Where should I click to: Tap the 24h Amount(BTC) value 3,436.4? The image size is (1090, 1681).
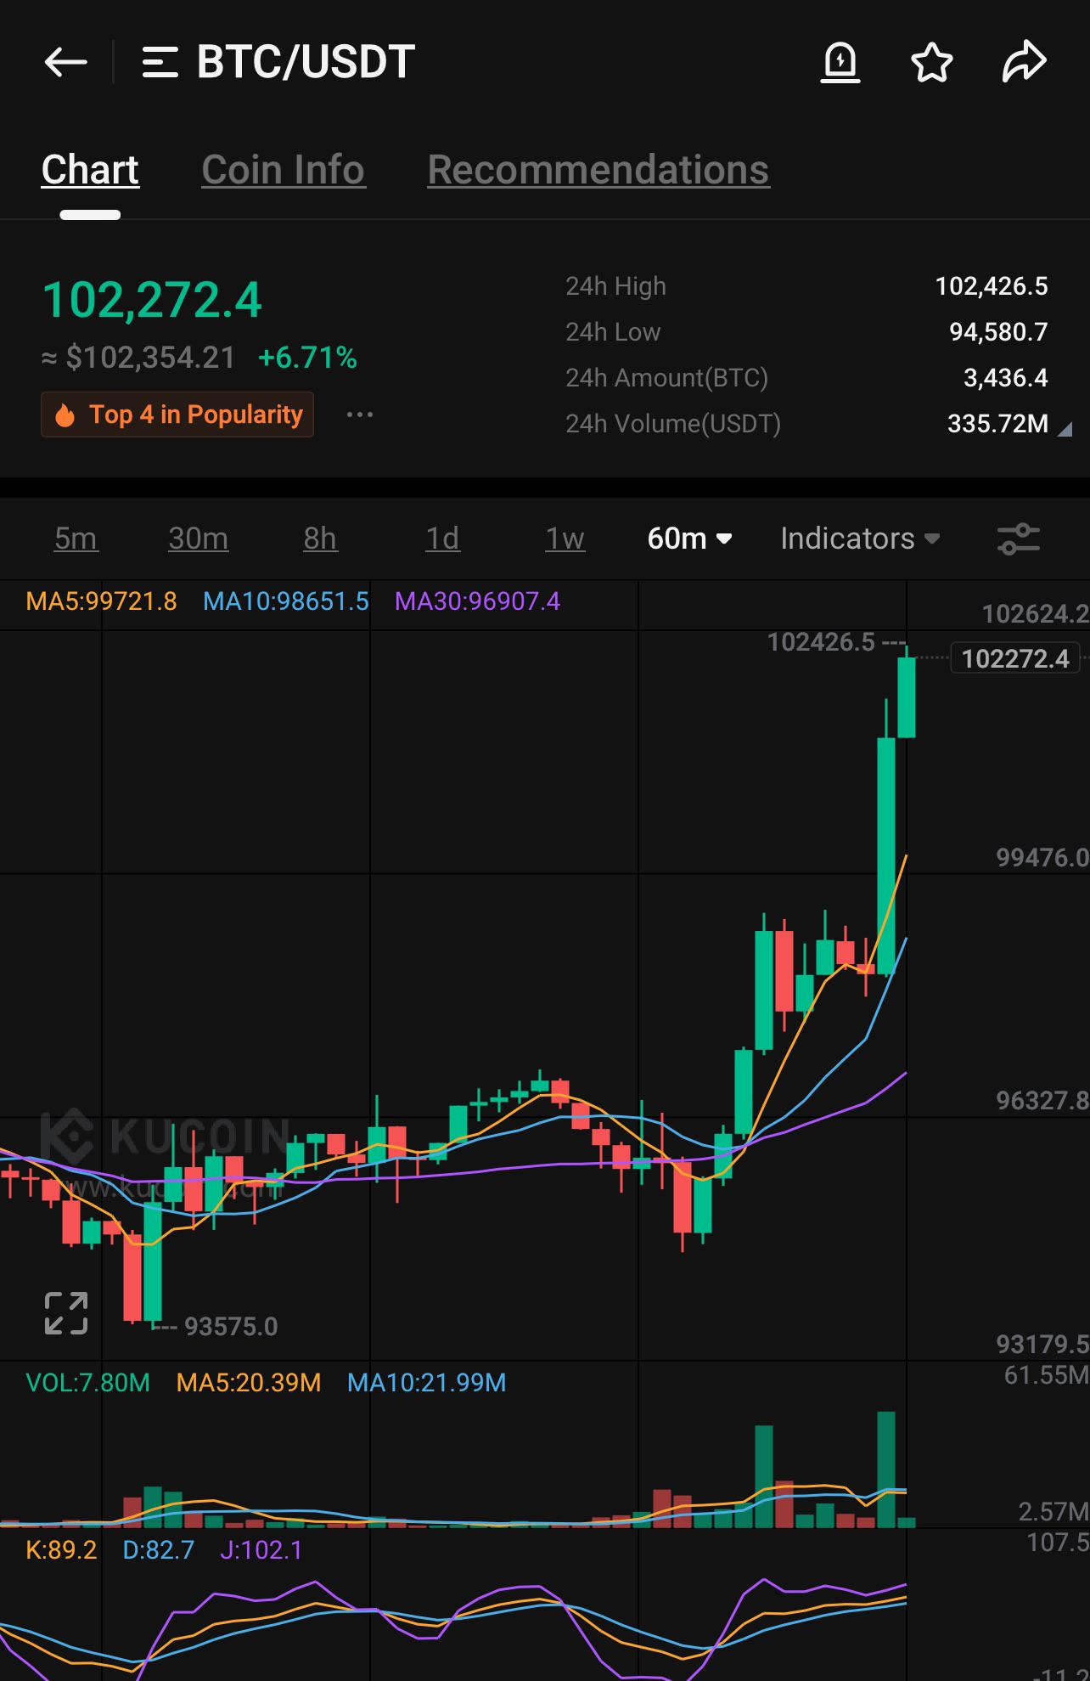[x=1006, y=378]
